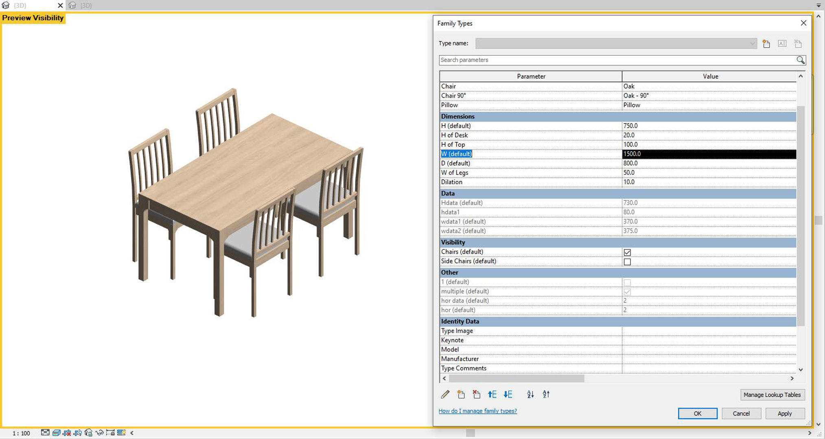The image size is (825, 439).
Task: Sort parameters in ascending order
Action: (x=530, y=394)
